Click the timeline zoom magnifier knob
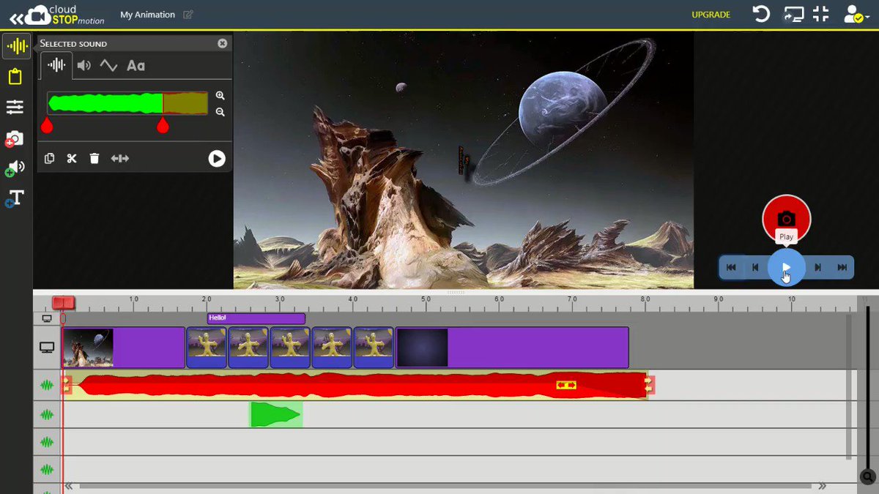879x494 pixels. click(x=868, y=476)
